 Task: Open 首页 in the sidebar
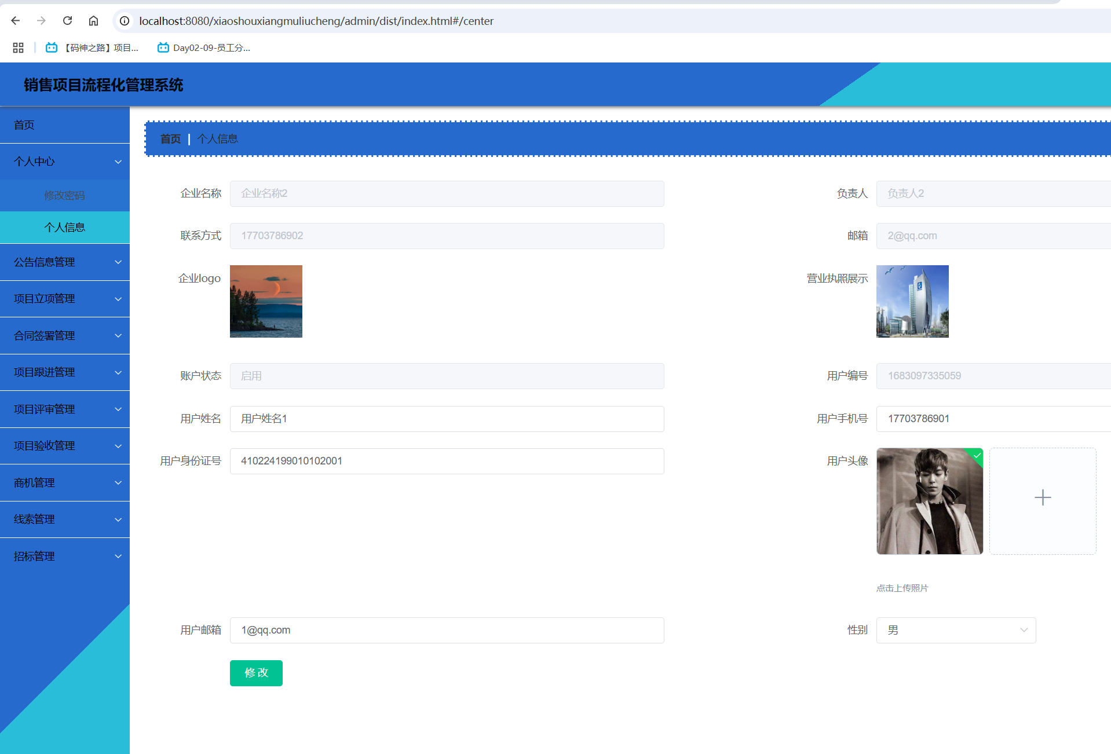[x=65, y=125]
